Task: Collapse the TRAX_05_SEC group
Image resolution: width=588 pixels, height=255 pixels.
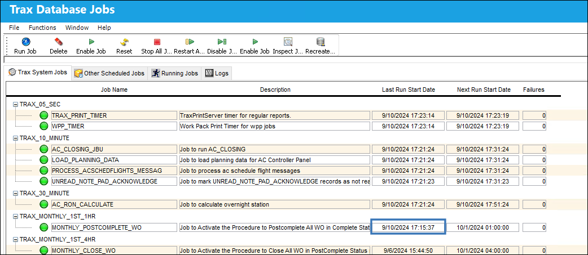Action: 15,104
